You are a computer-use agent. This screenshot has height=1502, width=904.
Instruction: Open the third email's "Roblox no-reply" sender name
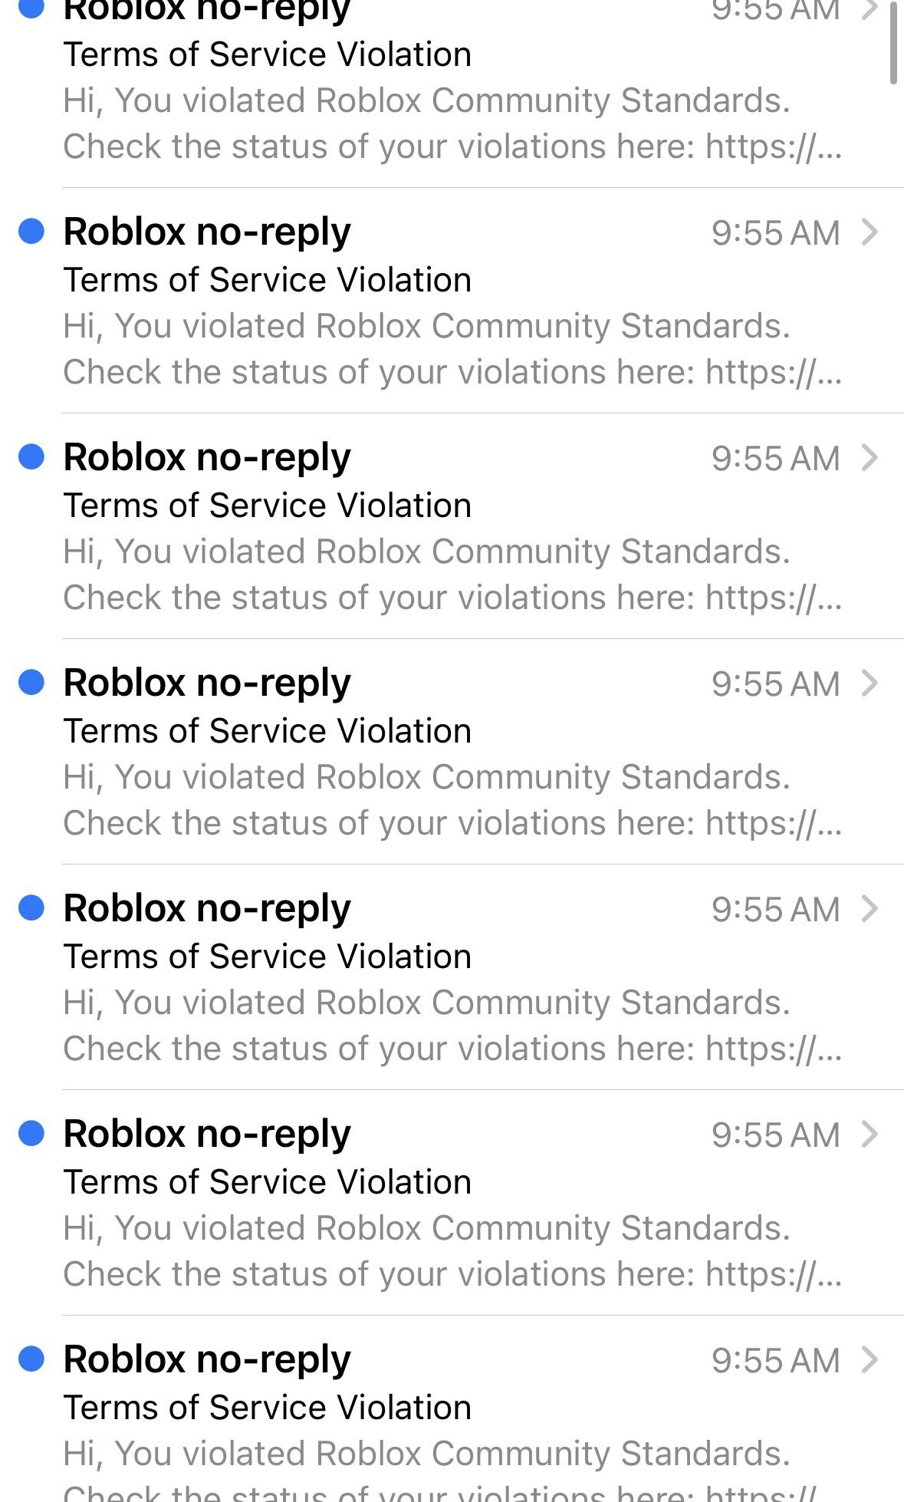pyautogui.click(x=207, y=458)
